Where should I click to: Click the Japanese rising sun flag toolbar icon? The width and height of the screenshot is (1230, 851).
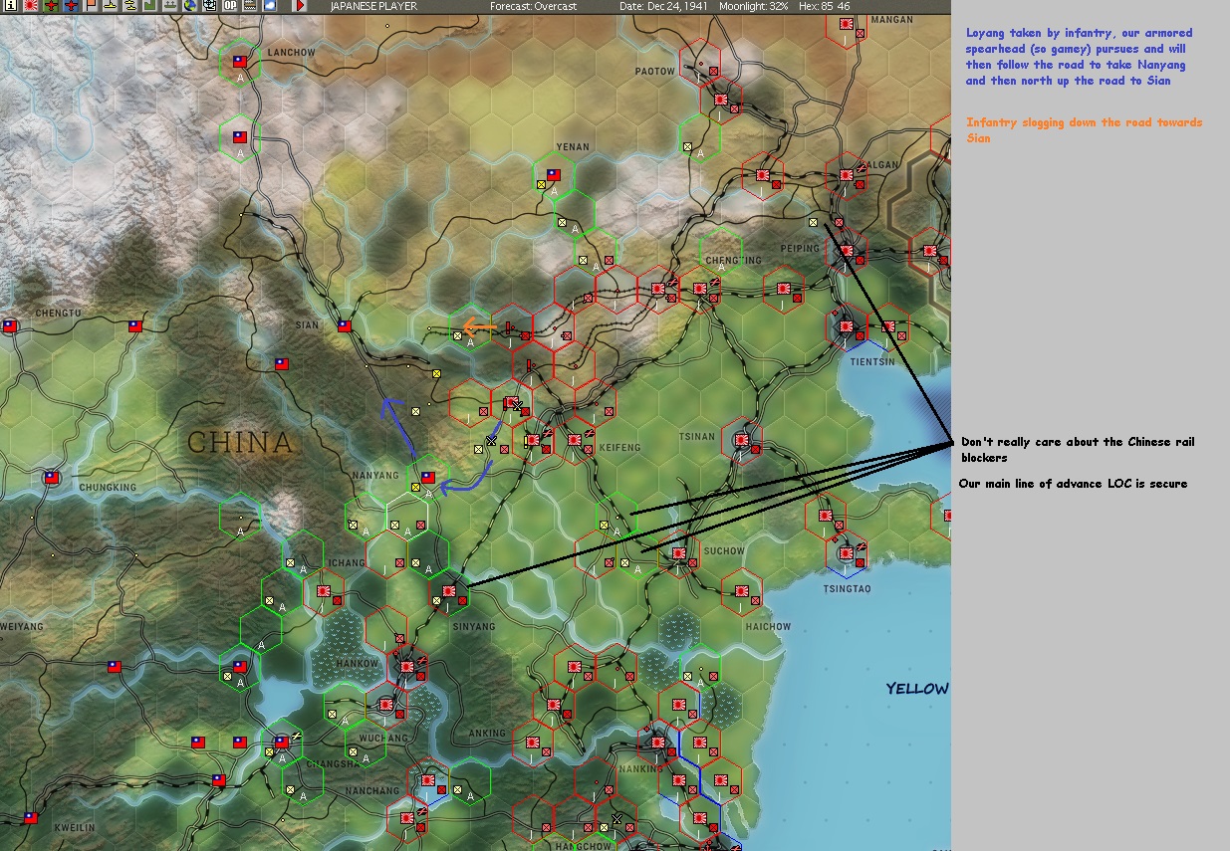pos(31,5)
